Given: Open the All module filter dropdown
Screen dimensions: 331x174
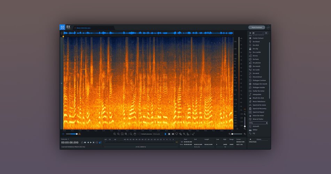Looking at the screenshot, I should point(258,33).
